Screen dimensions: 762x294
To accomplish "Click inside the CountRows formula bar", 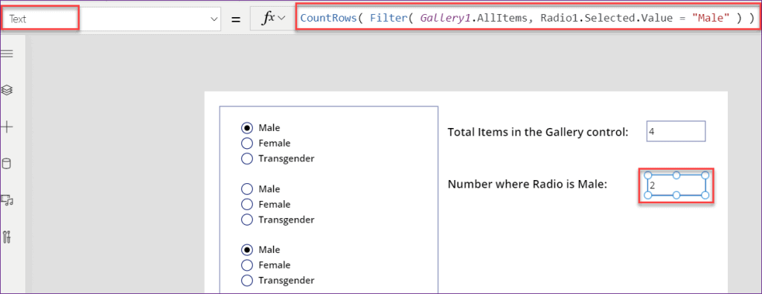I will click(527, 19).
